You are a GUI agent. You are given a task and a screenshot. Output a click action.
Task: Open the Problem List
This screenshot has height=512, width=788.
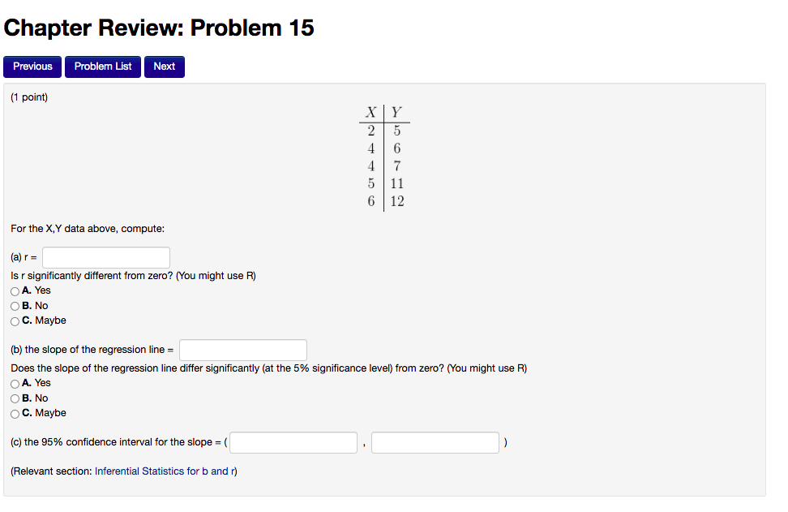[102, 67]
